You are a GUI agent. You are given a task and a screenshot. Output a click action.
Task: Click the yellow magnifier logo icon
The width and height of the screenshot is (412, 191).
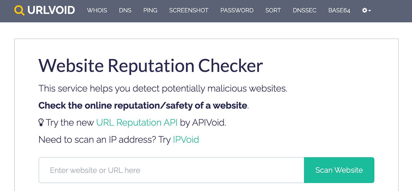(x=19, y=10)
